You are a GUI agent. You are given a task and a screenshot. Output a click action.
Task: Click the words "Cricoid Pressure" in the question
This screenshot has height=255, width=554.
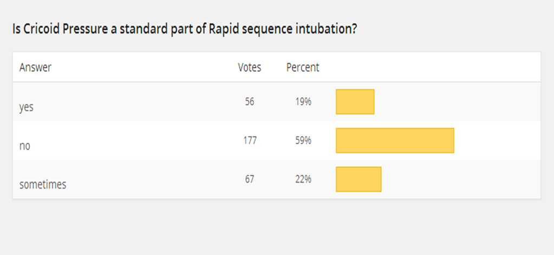click(66, 29)
